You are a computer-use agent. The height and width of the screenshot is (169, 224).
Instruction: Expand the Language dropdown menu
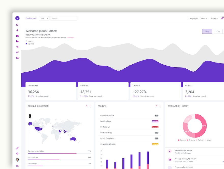click(193, 18)
